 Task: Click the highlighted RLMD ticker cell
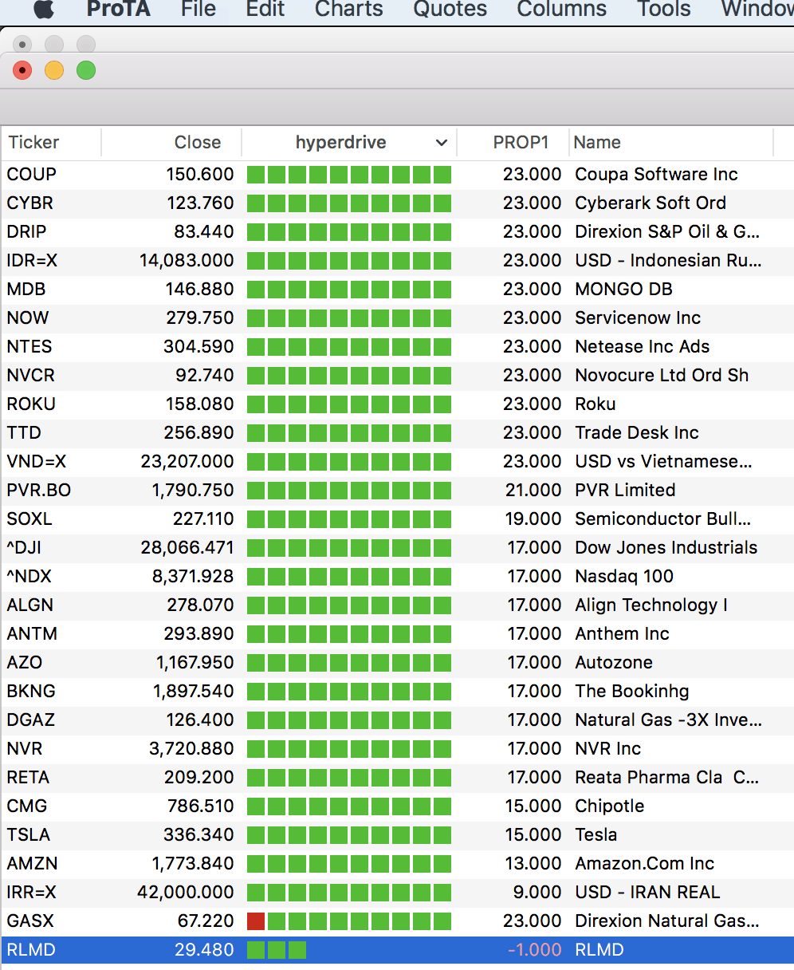31,950
